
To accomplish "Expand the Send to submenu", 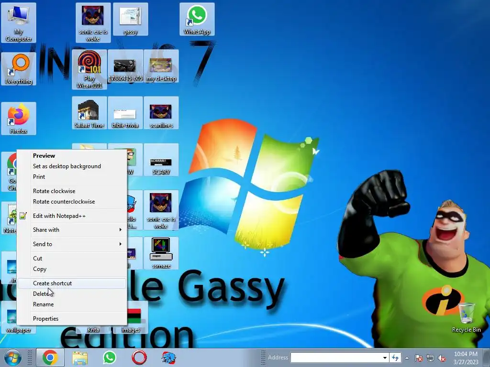I will pos(72,244).
